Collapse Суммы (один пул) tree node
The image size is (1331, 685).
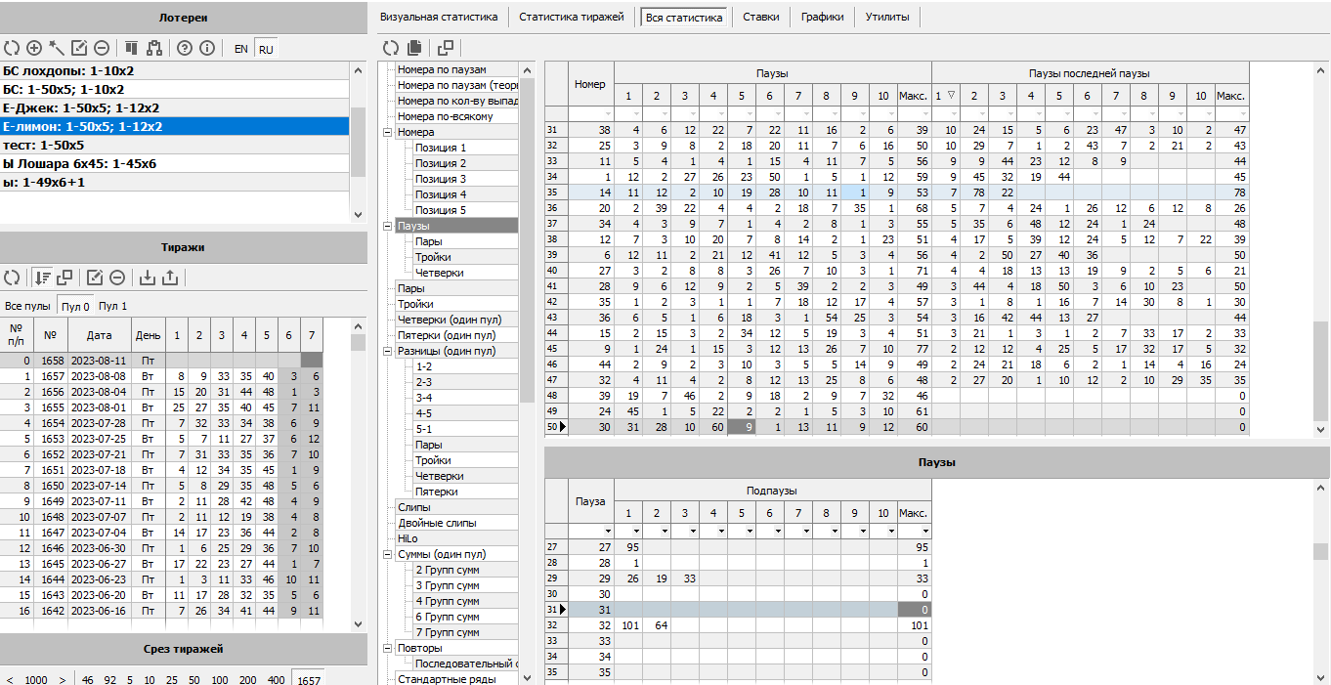[x=387, y=554]
